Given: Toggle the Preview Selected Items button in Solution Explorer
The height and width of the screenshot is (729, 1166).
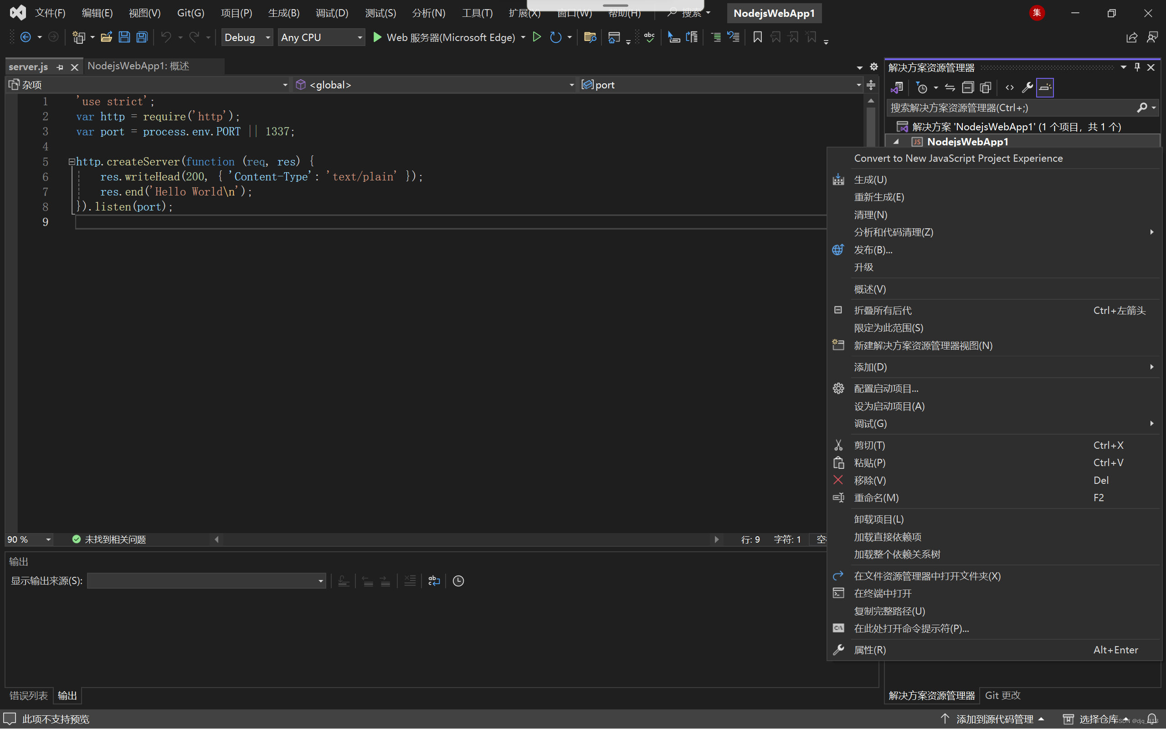Looking at the screenshot, I should pyautogui.click(x=1045, y=88).
